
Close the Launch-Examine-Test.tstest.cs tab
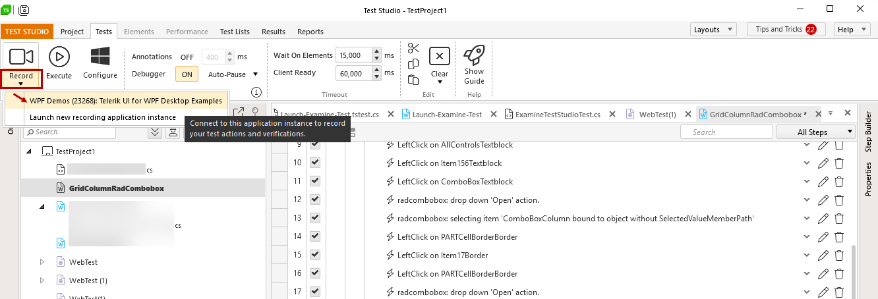(390, 115)
